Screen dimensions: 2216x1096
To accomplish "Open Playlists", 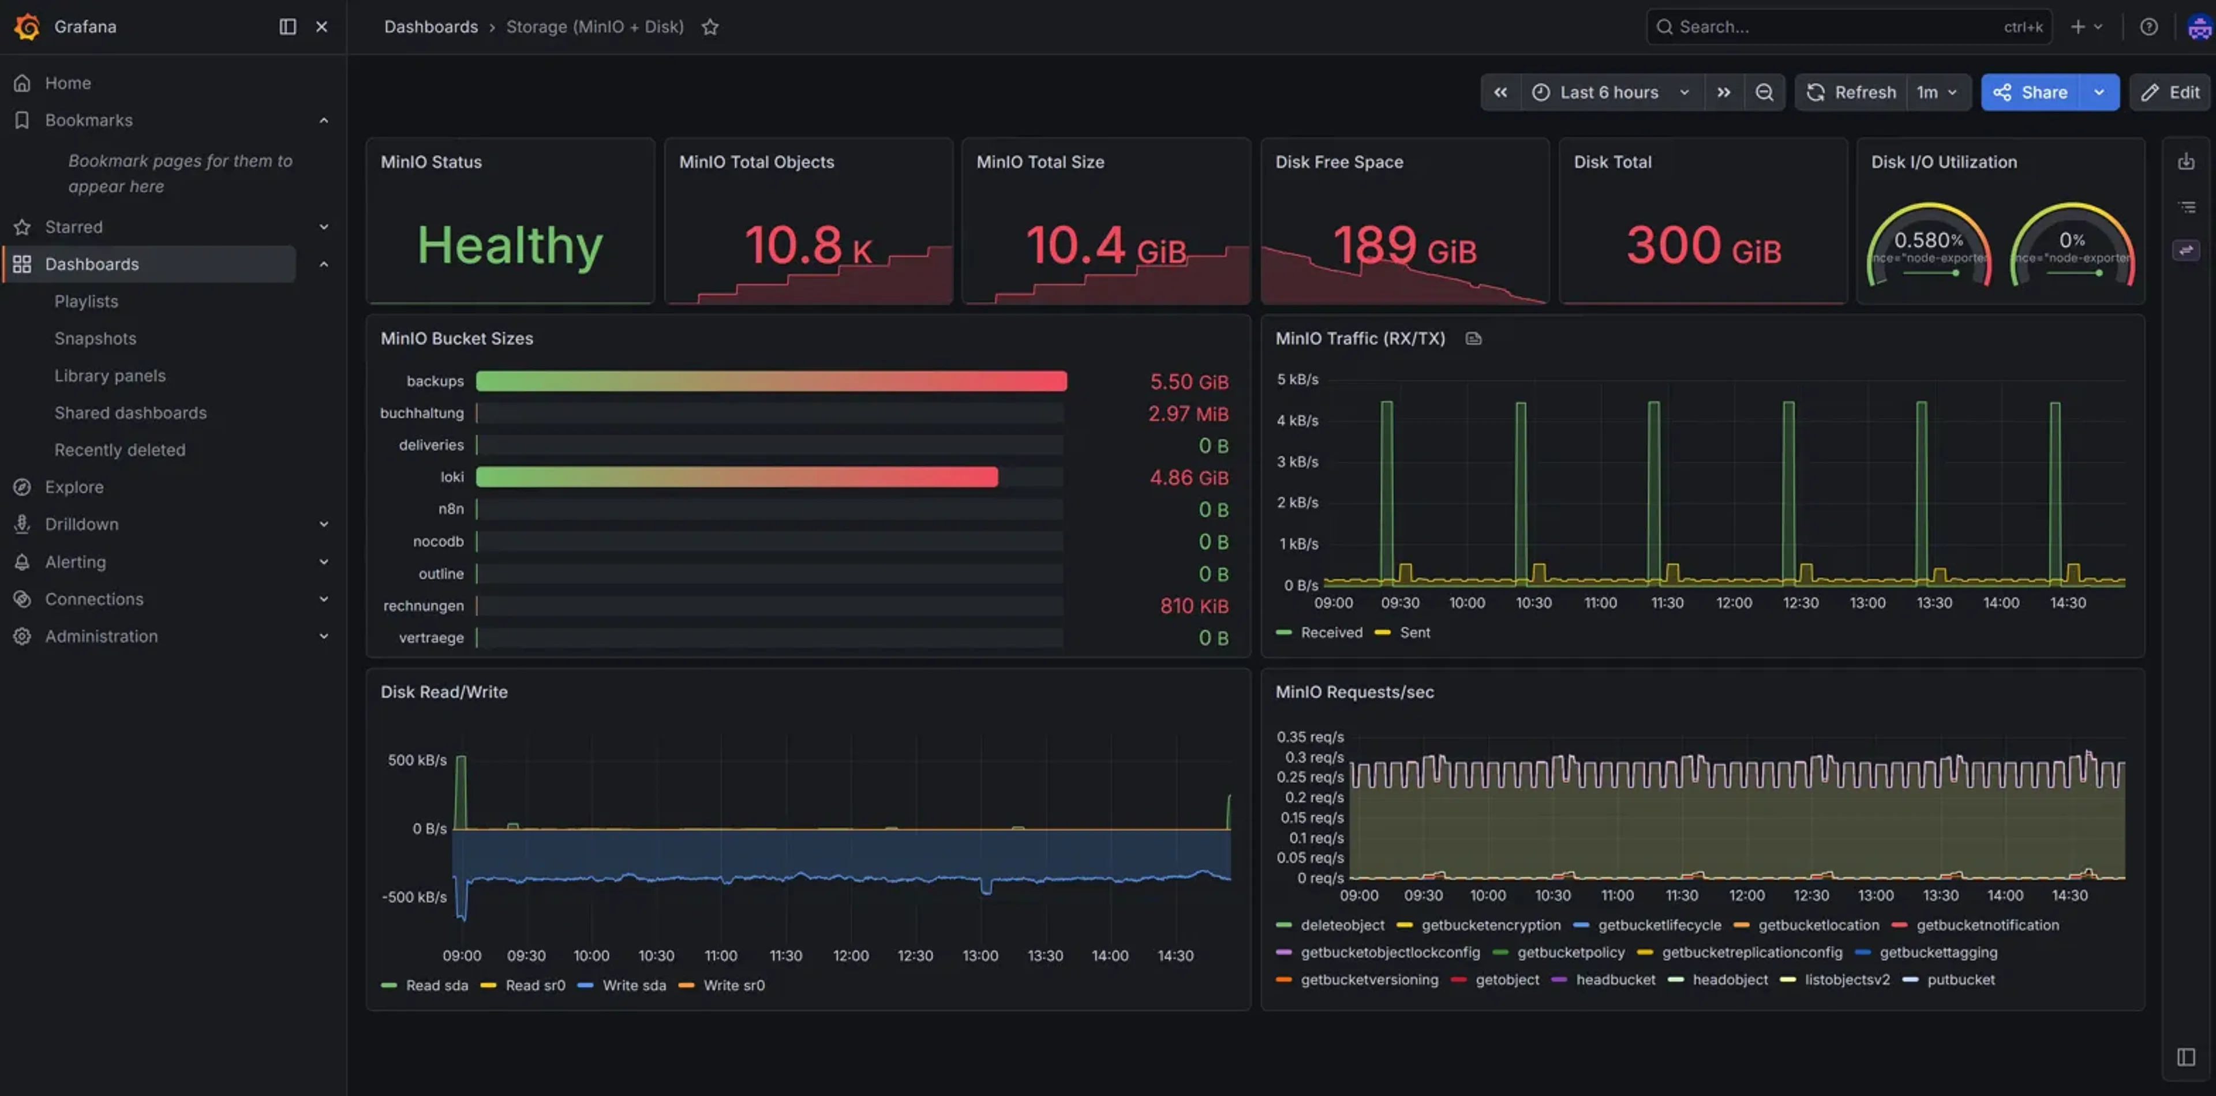I will pyautogui.click(x=86, y=301).
